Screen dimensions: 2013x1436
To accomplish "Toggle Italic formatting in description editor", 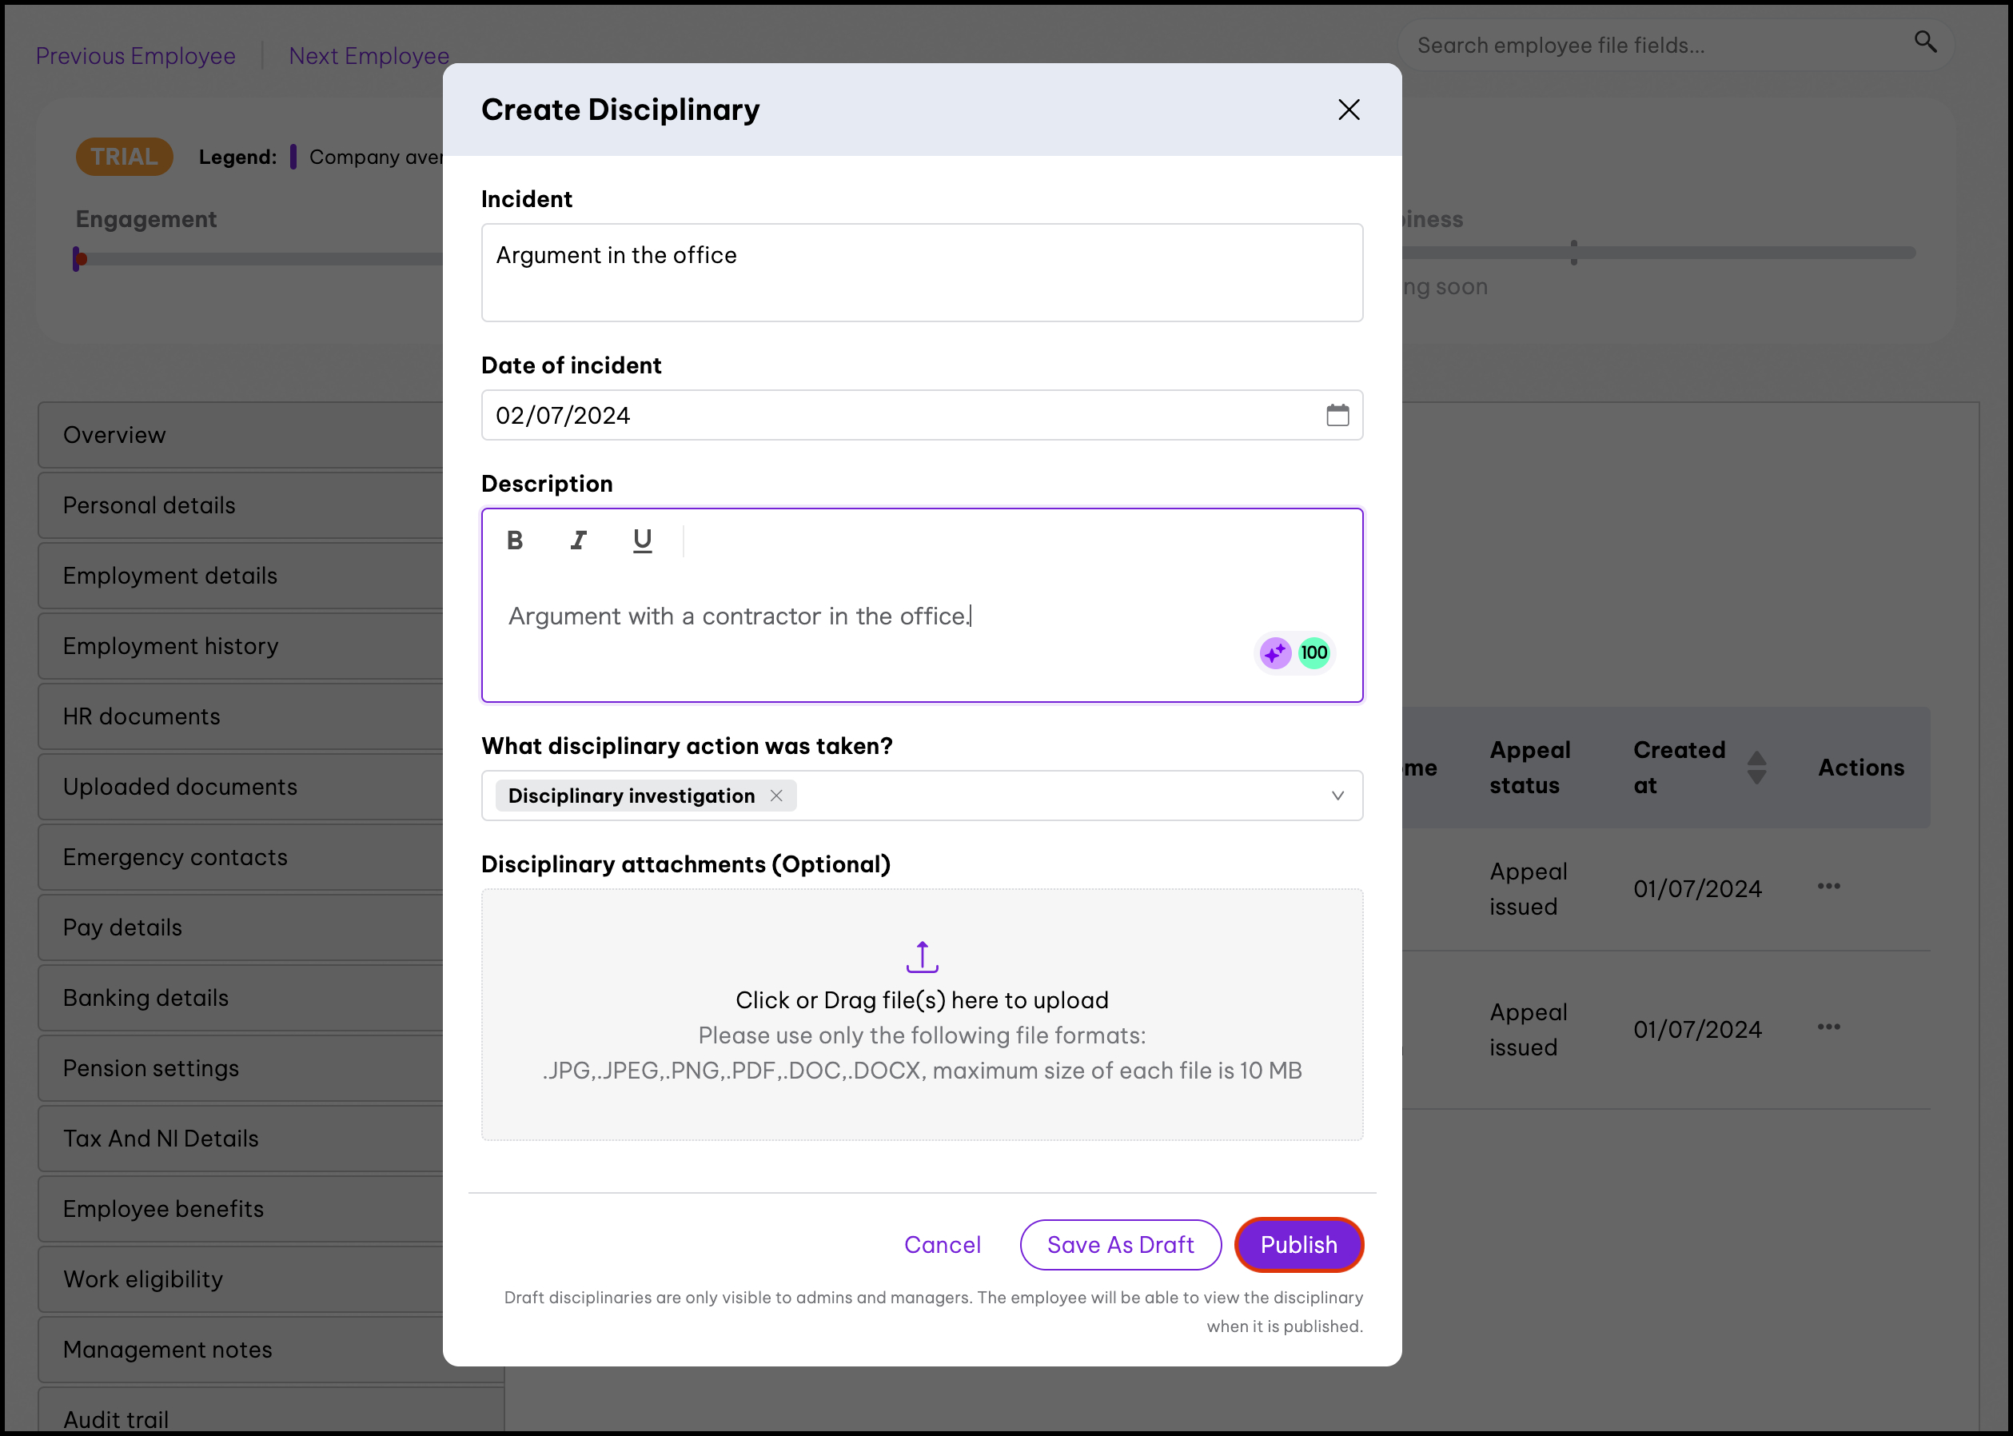I will tap(578, 540).
